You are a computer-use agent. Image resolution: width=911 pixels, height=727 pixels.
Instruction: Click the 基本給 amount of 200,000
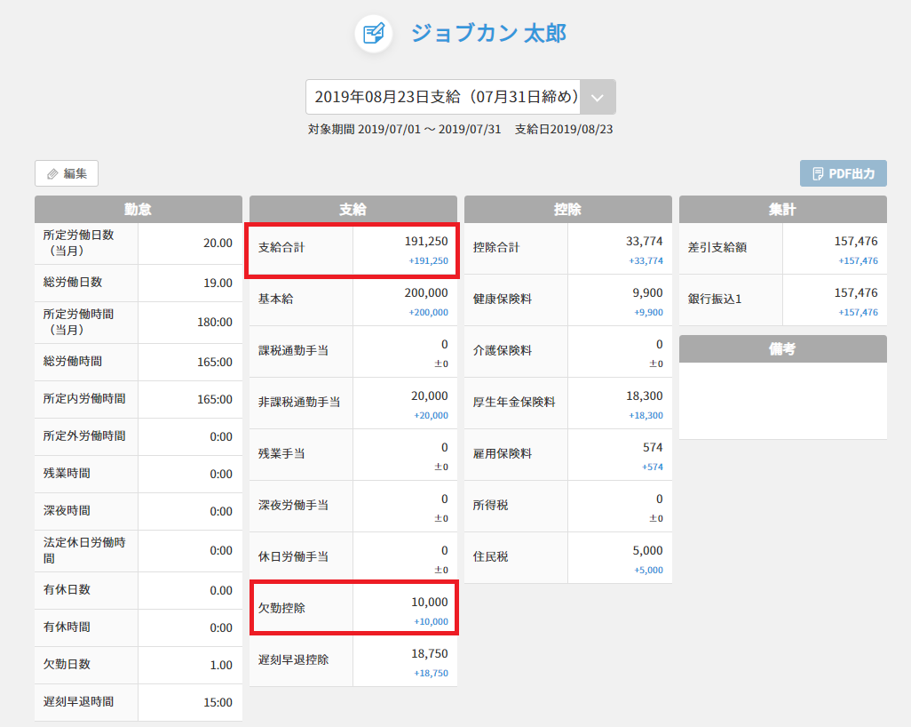pyautogui.click(x=426, y=293)
